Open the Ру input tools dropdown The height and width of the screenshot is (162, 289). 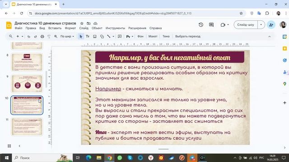(130, 36)
